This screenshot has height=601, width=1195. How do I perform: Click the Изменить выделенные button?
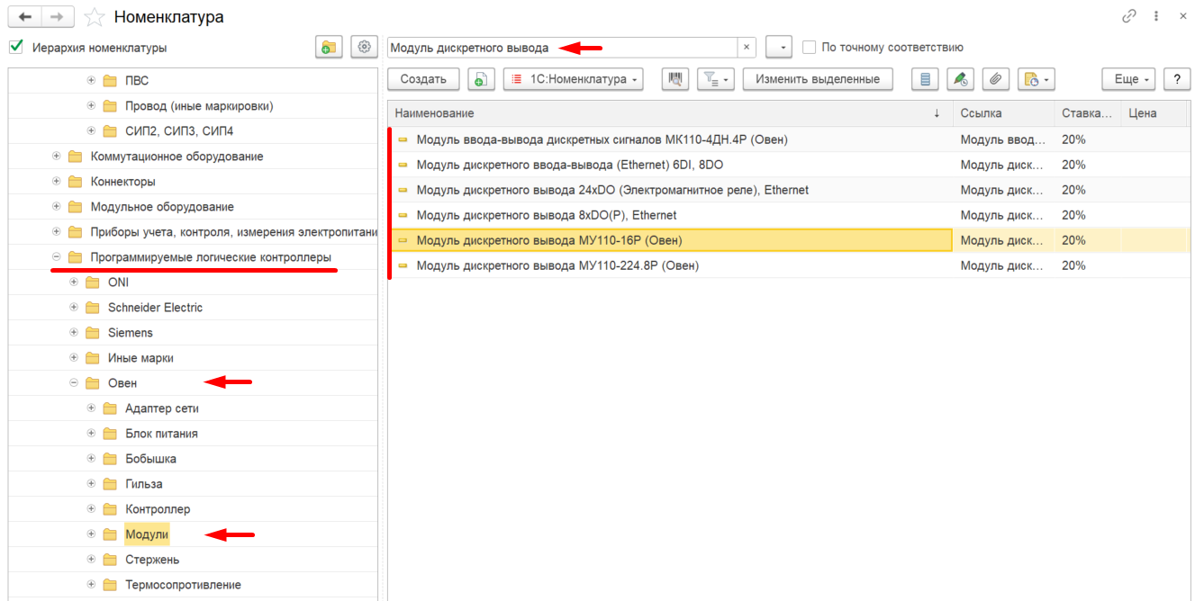pos(818,79)
